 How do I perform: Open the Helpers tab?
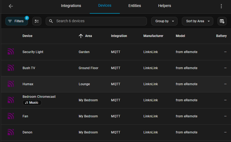pyautogui.click(x=164, y=6)
